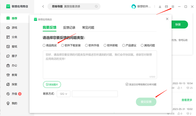Close the feedback dialog
The height and width of the screenshot is (116, 196).
(167, 19)
